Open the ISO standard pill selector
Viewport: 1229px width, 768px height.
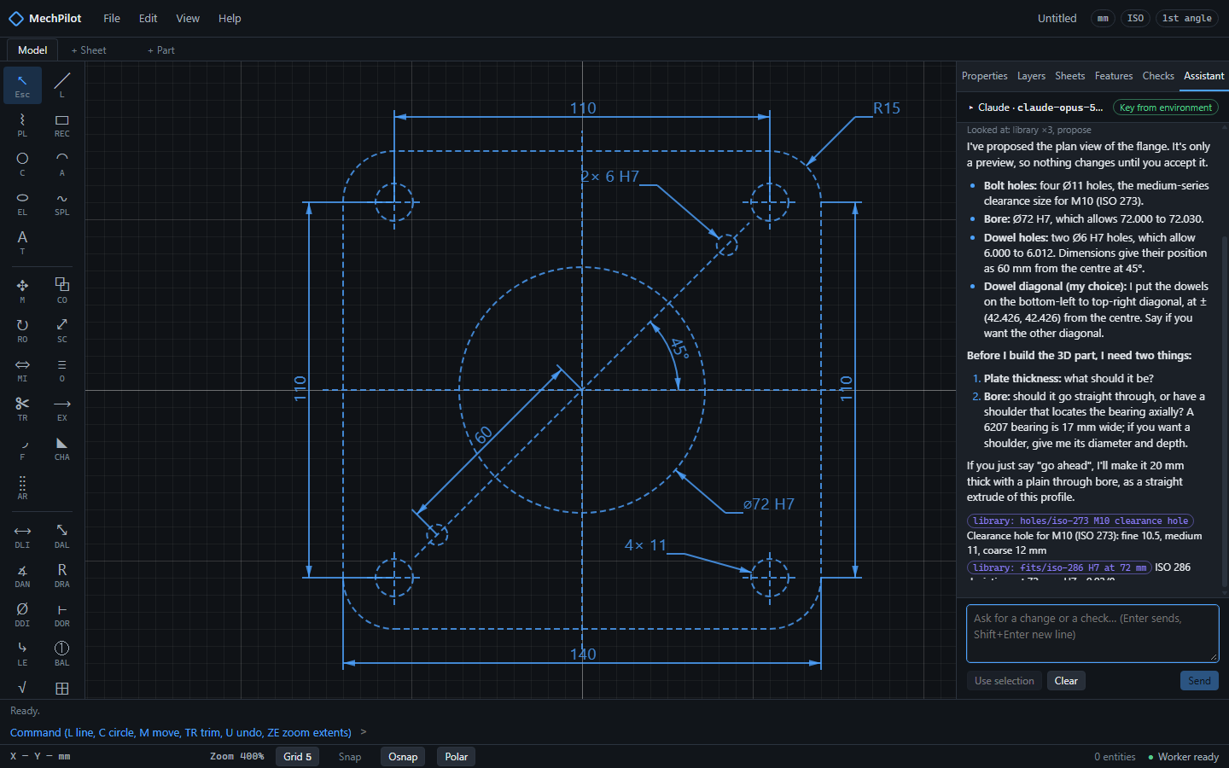coord(1135,18)
